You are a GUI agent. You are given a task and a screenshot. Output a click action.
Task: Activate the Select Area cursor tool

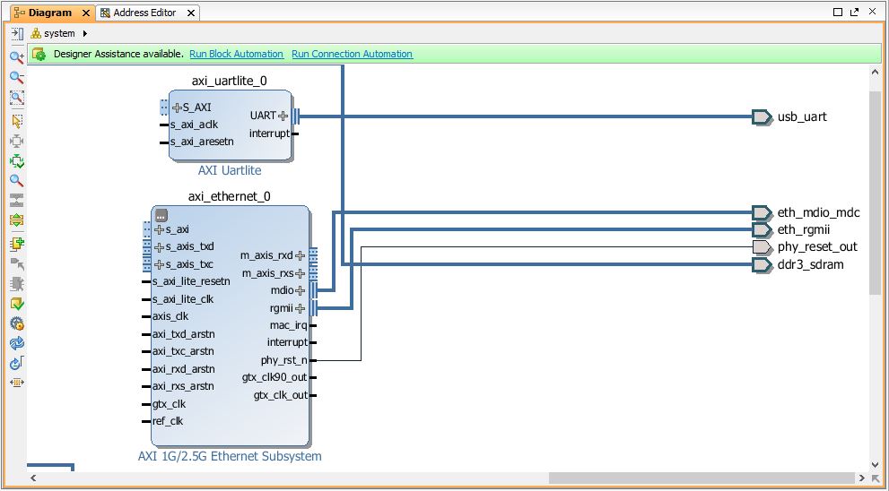17,121
